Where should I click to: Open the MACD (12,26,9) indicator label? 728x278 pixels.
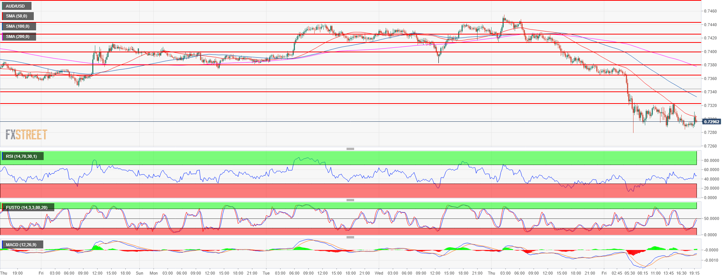tap(22, 245)
